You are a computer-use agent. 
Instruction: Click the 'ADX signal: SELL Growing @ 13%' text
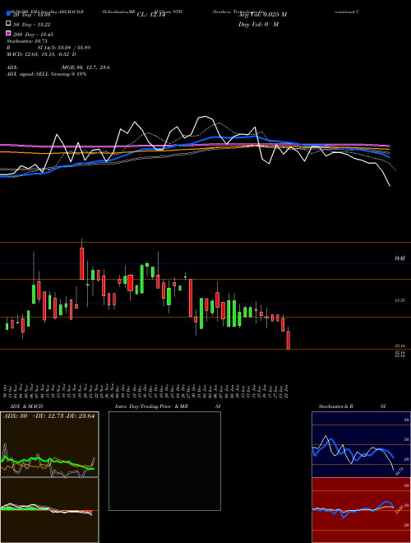[x=46, y=74]
